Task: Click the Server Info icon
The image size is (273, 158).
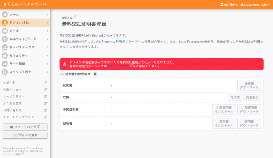Action: point(5,64)
